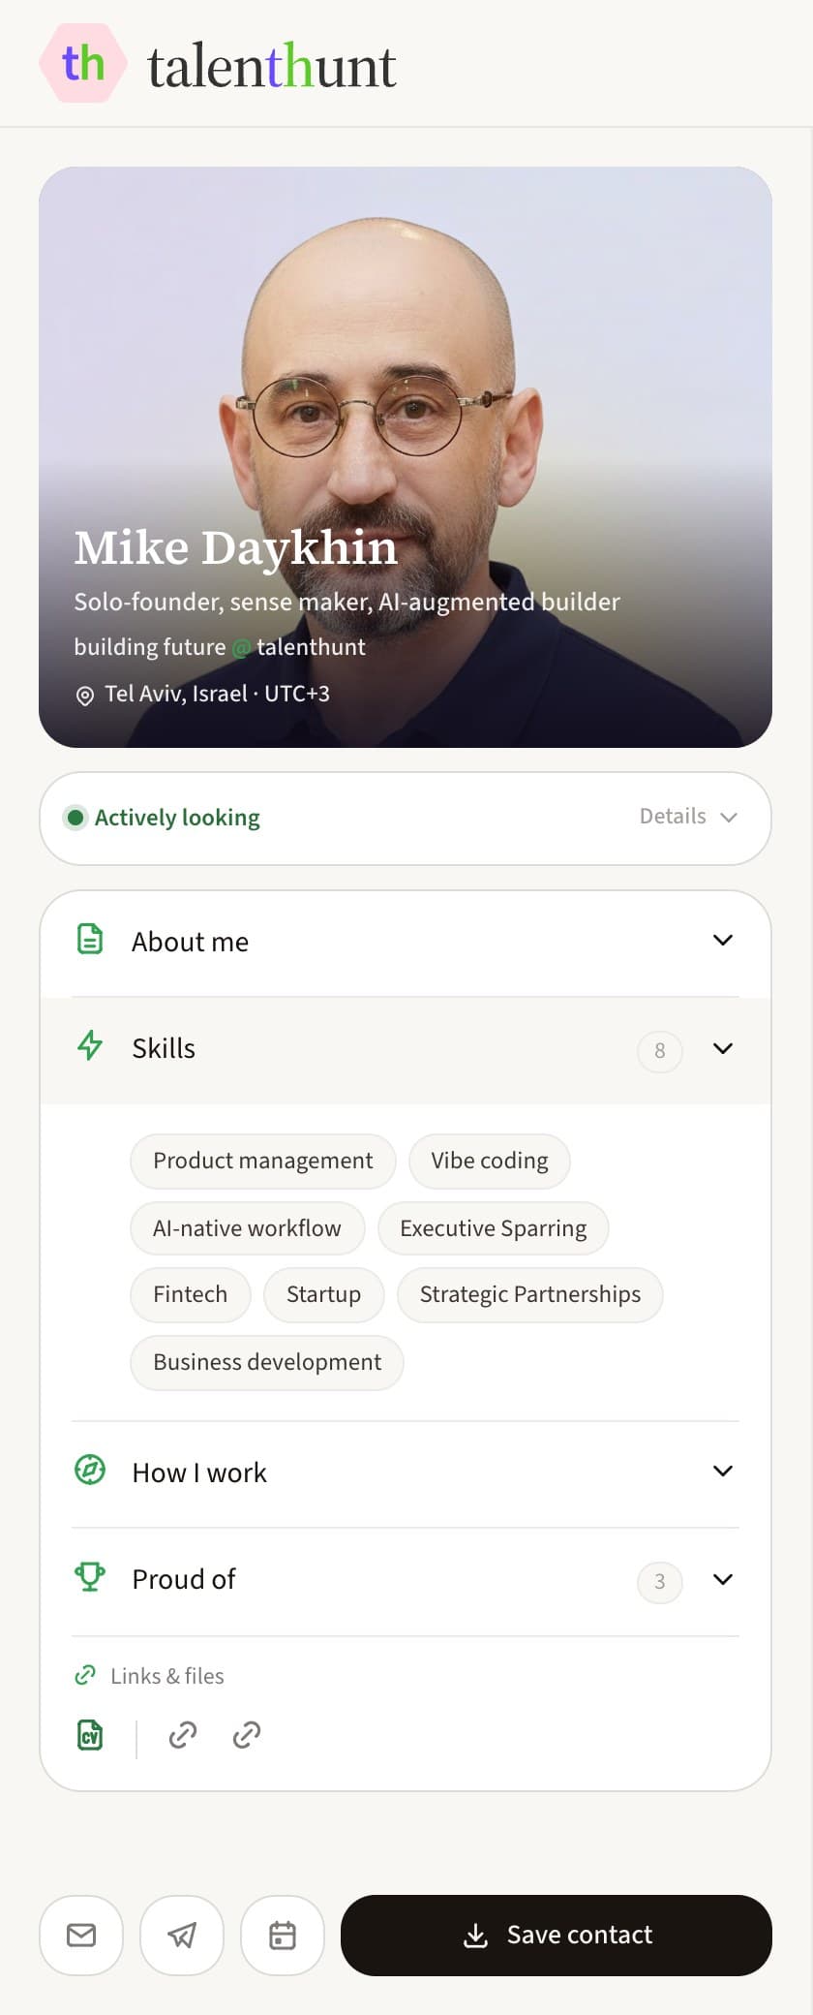Open the second link icon under Links & files
The image size is (813, 2015).
(247, 1734)
